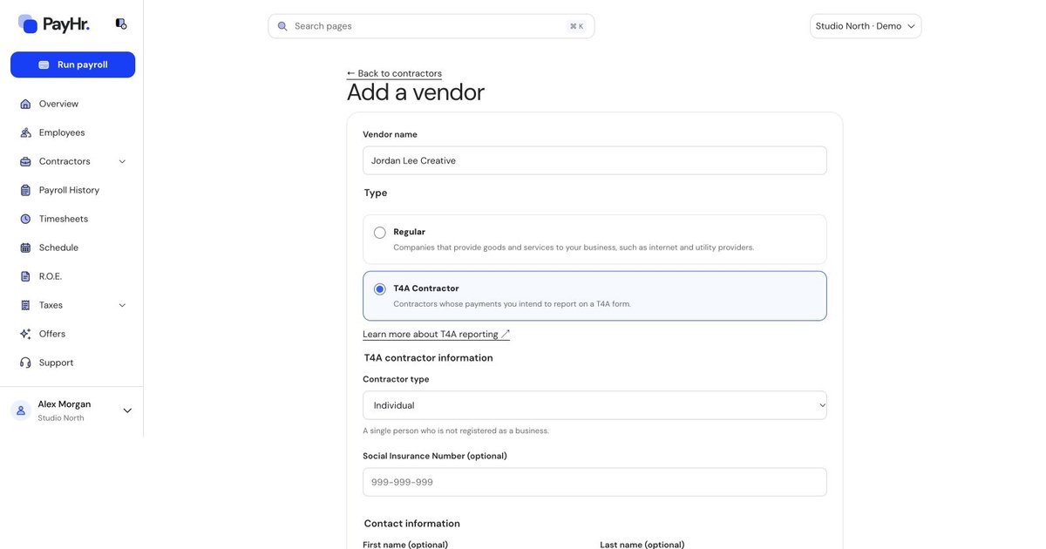Click the Run payroll button
This screenshot has width=1046, height=549.
pyautogui.click(x=72, y=64)
